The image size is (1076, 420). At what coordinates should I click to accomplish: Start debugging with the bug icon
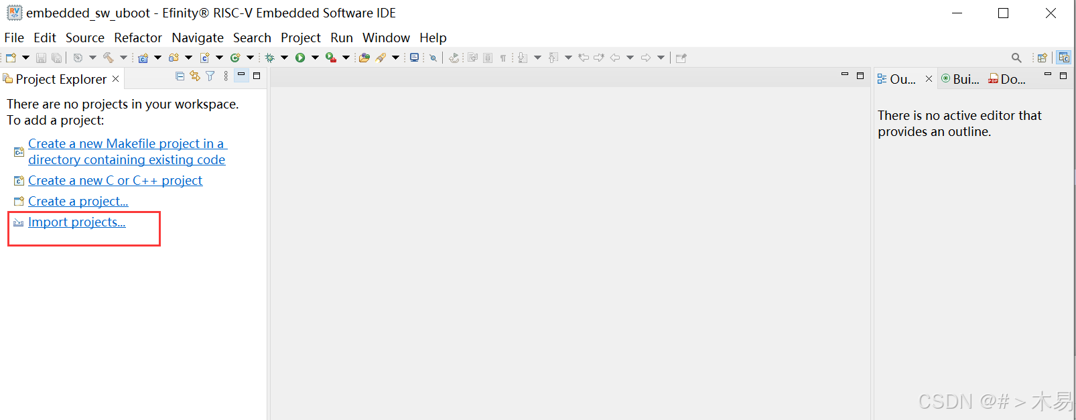269,58
